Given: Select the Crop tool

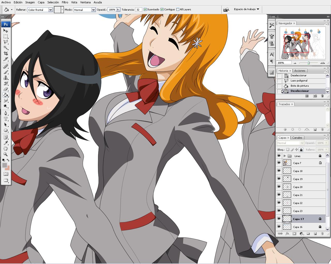Looking at the screenshot, I should tap(6, 53).
